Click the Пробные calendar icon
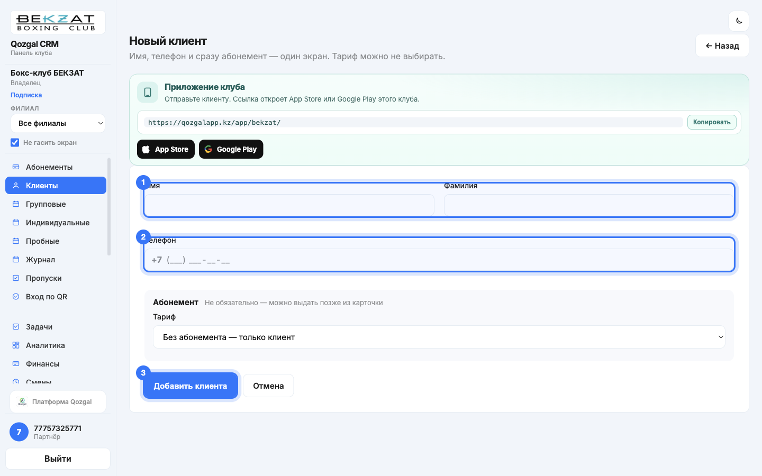The image size is (762, 476). [16, 241]
